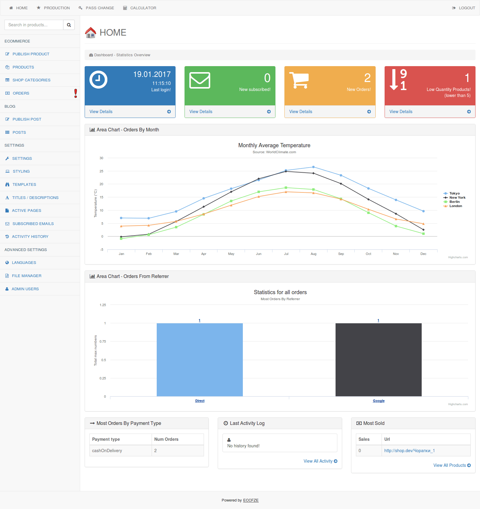The height and width of the screenshot is (509, 480).
Task: Select the Publish Product pencil icon in sidebar
Action: coord(7,54)
